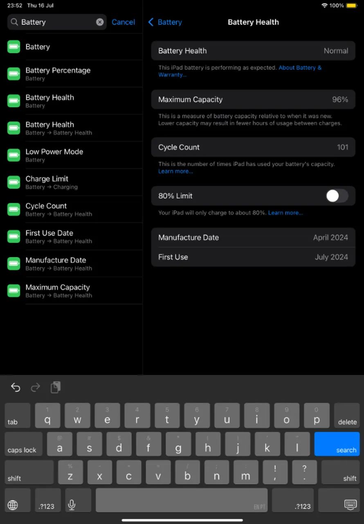Screen dimensions: 364x524
Task: Cancel the settings search
Action: [x=123, y=22]
